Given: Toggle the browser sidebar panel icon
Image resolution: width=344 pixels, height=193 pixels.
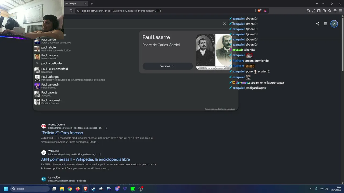Looking at the screenshot, I should coord(319,11).
